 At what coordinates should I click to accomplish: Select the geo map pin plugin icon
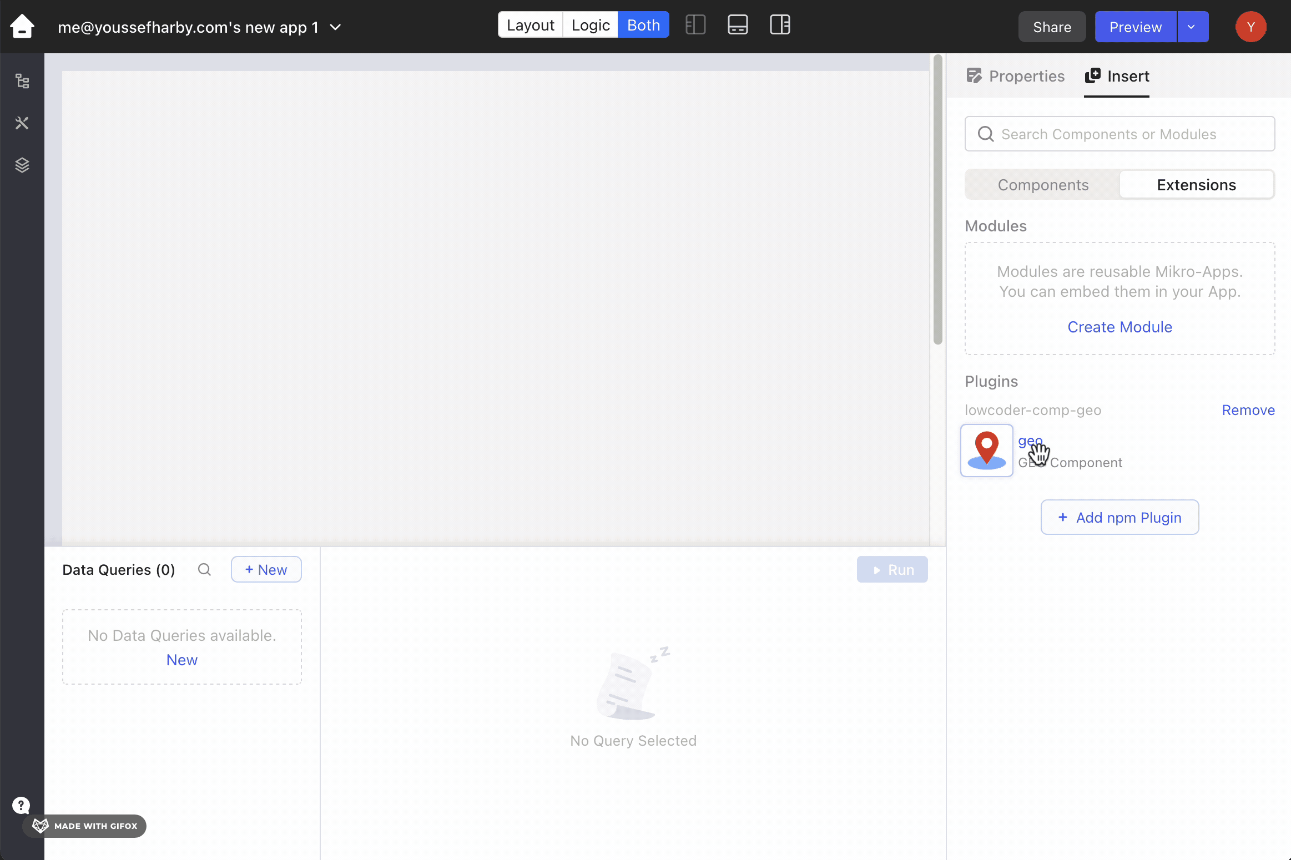987,451
